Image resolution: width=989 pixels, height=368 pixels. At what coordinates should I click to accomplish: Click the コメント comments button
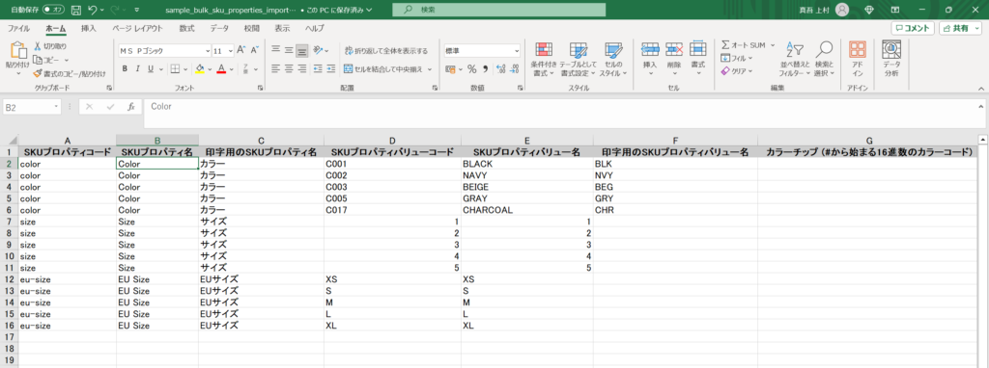(x=913, y=28)
